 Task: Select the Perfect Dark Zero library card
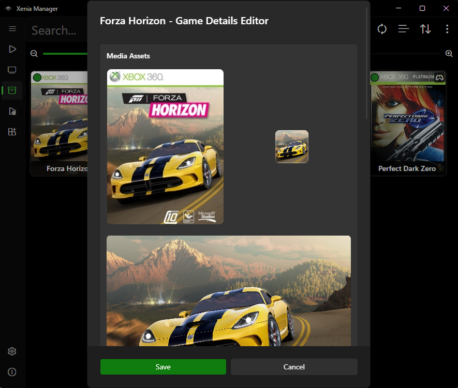pyautogui.click(x=408, y=123)
